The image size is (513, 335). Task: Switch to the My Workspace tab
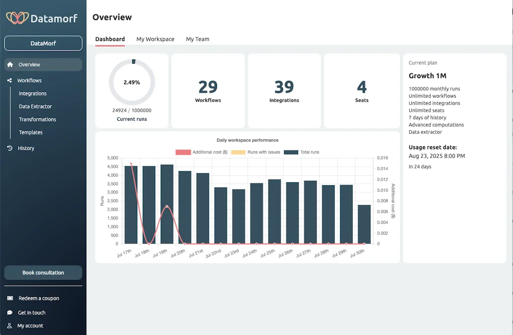coord(155,39)
